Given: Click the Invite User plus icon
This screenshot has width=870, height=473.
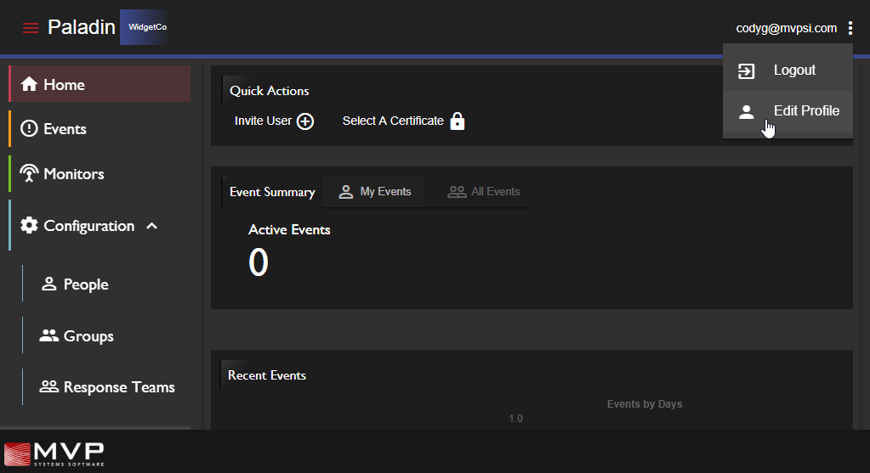Looking at the screenshot, I should 305,121.
